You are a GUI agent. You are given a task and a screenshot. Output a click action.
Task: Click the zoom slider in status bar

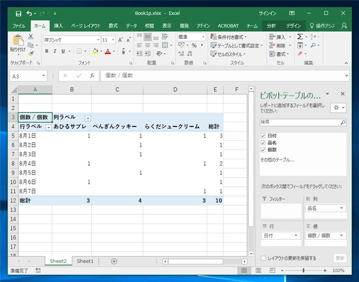(x=303, y=271)
